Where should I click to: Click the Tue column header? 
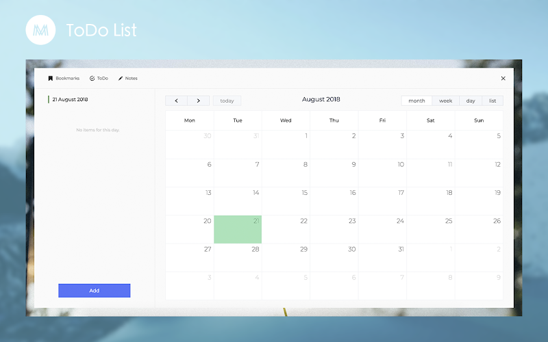coord(238,120)
